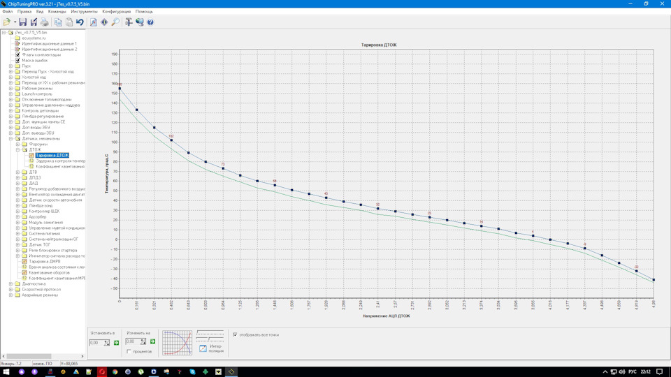
Task: Click the blue diamond info icon
Action: click(104, 22)
